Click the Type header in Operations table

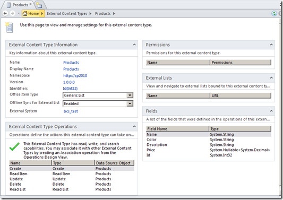tap(73, 163)
